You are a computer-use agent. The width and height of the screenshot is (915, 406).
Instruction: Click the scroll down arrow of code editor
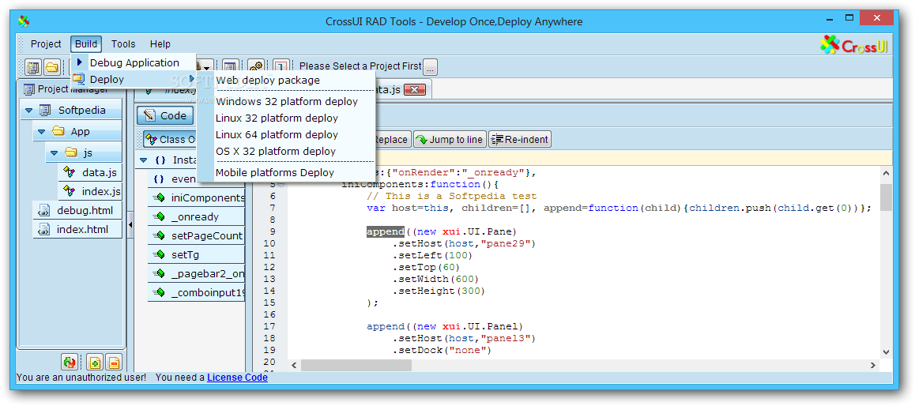click(x=886, y=351)
